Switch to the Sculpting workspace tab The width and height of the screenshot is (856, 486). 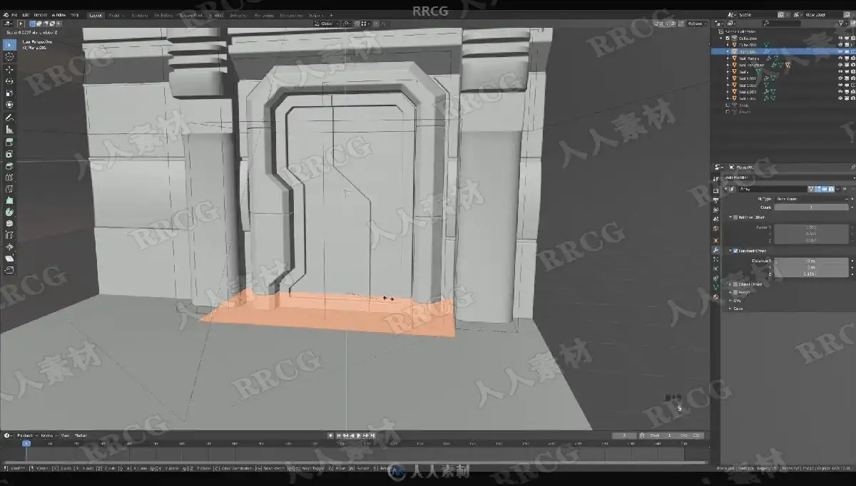pyautogui.click(x=140, y=14)
